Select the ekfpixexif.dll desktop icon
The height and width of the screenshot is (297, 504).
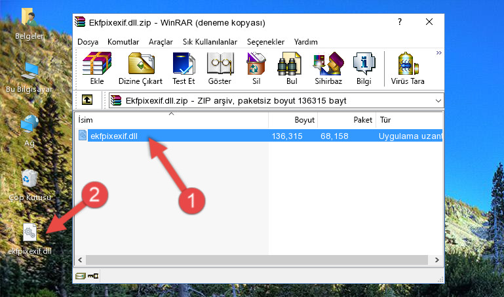tap(30, 239)
